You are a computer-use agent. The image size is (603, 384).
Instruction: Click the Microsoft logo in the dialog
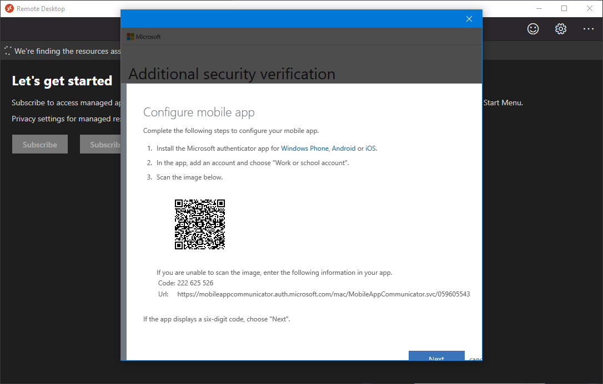(x=144, y=37)
